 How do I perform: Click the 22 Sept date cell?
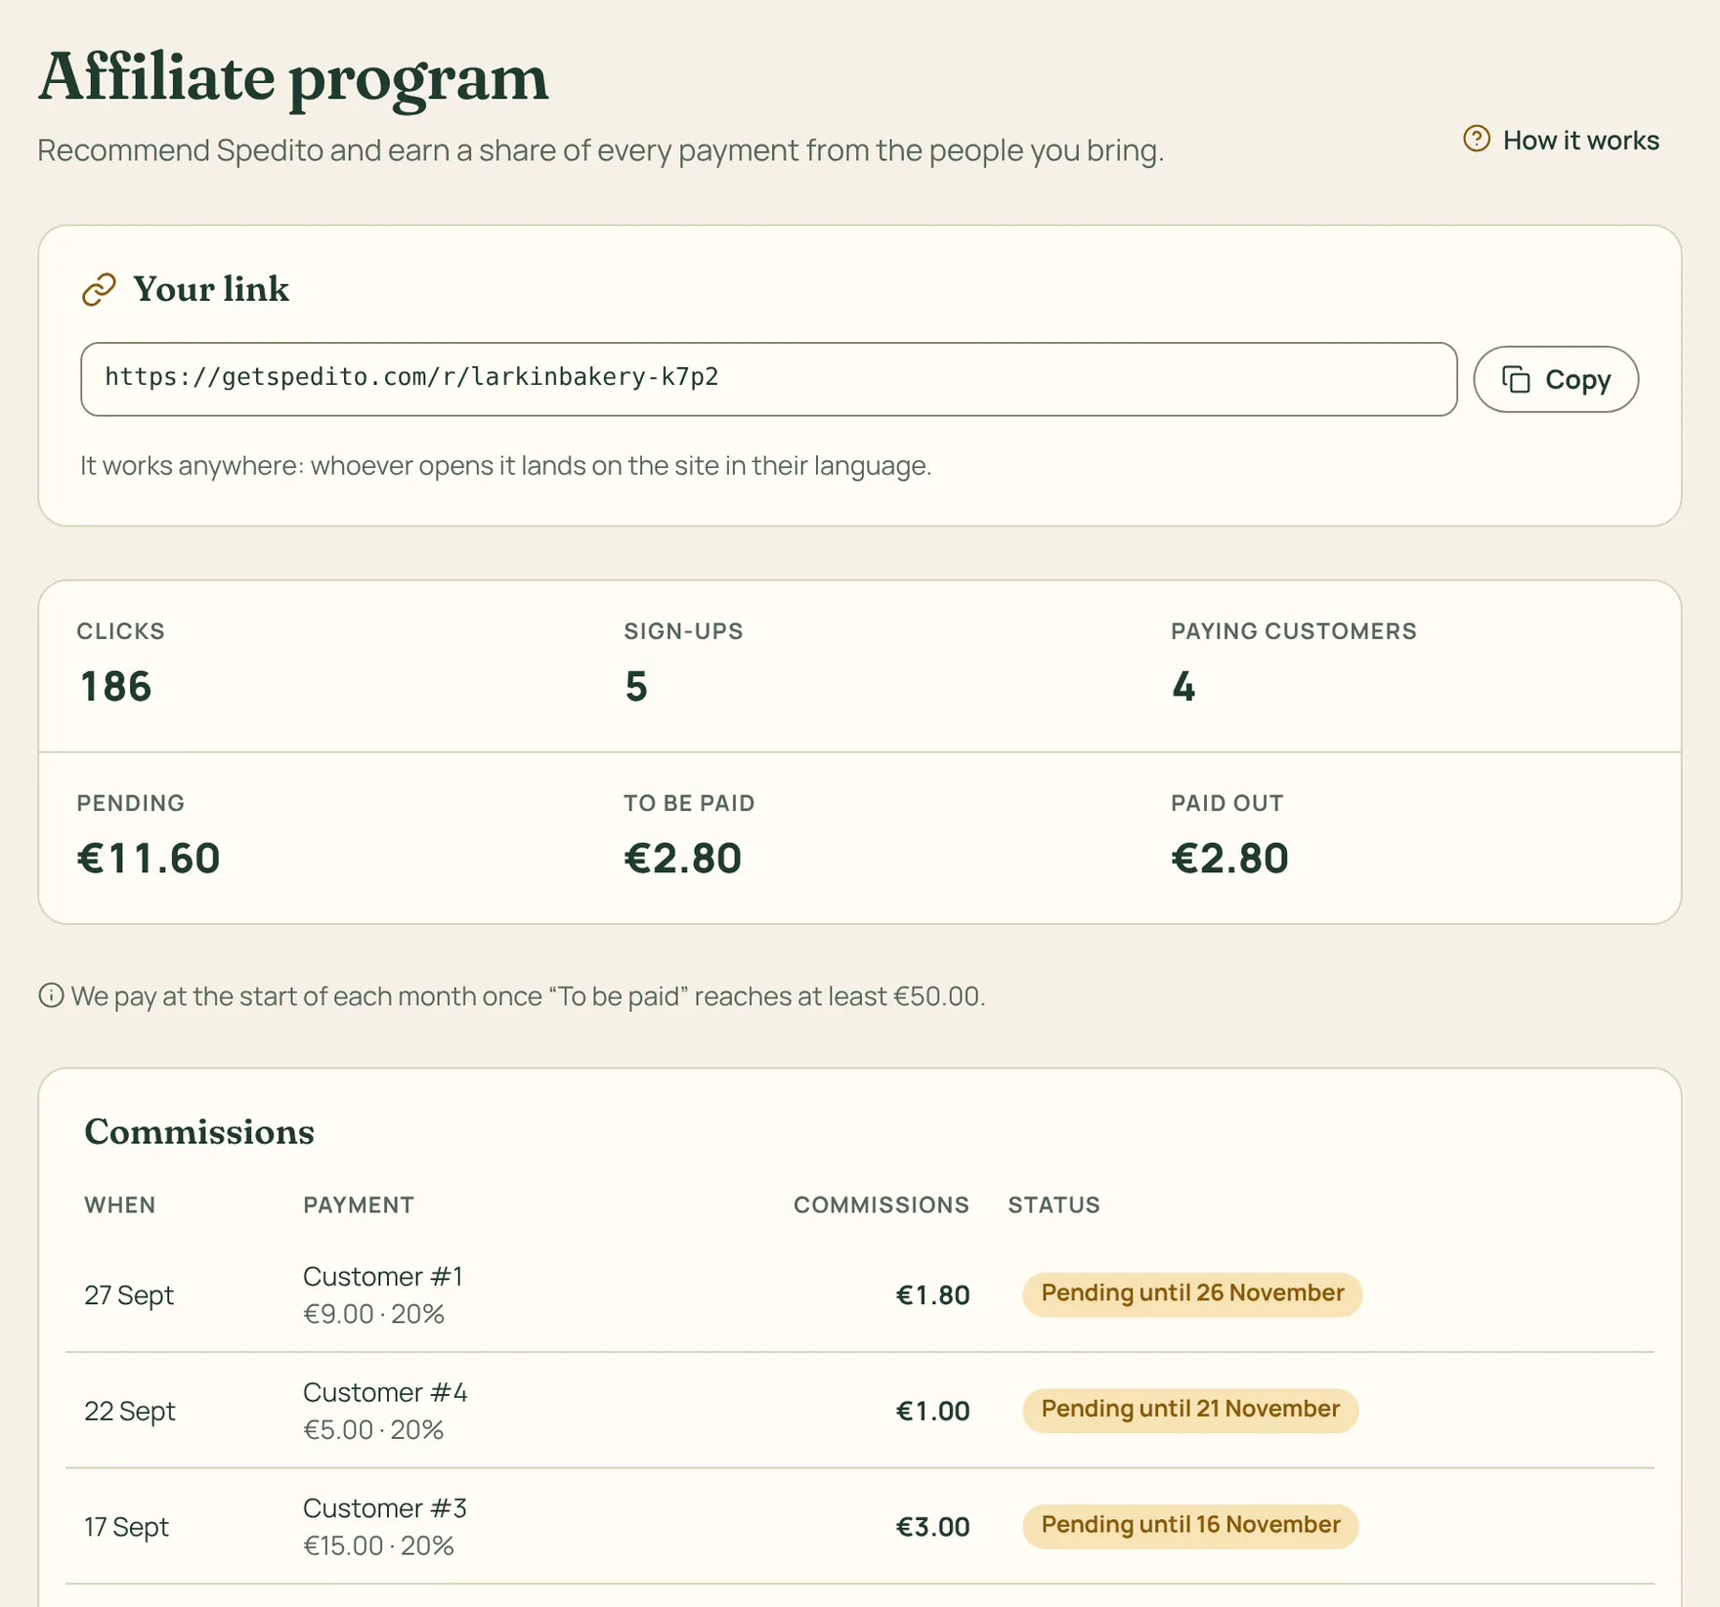[x=130, y=1411]
